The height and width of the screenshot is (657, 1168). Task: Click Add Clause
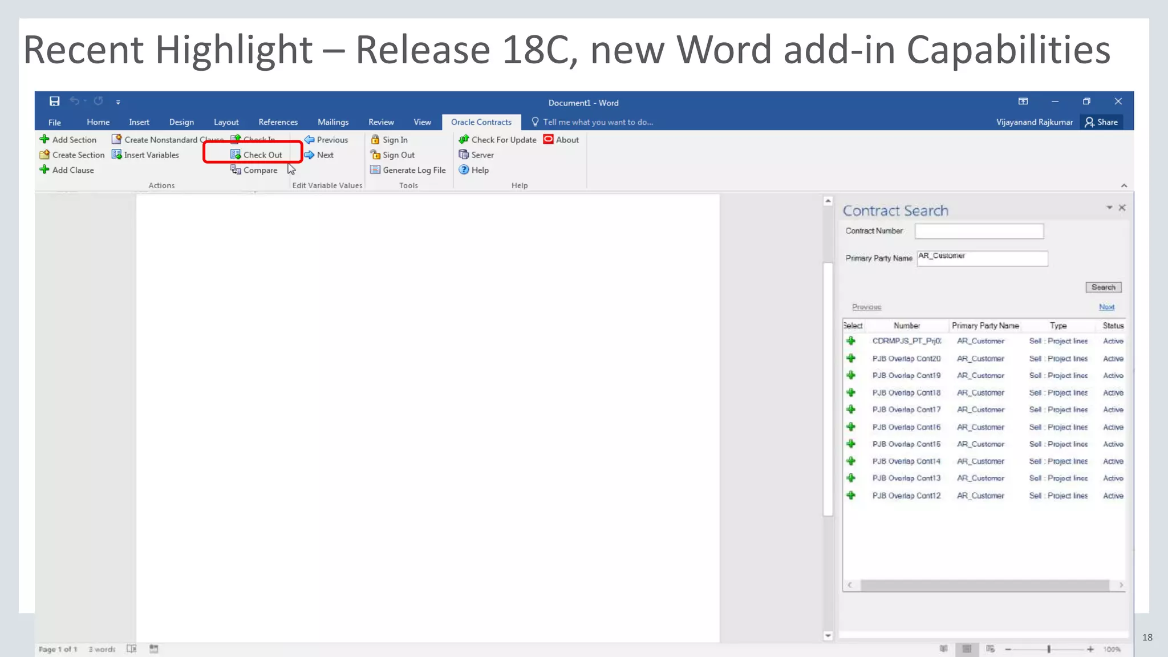(67, 170)
